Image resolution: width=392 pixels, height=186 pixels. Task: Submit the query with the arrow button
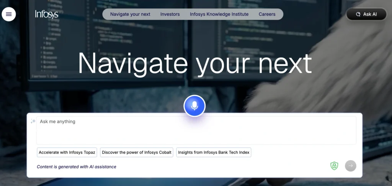351,166
